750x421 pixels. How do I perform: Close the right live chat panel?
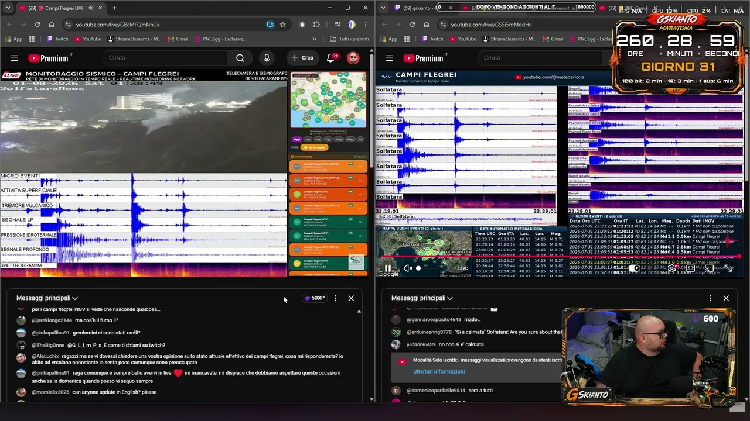click(726, 298)
